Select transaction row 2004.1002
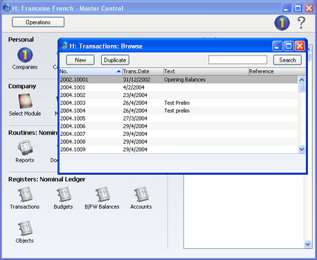Screen dimensions: 317x260 tap(179, 95)
